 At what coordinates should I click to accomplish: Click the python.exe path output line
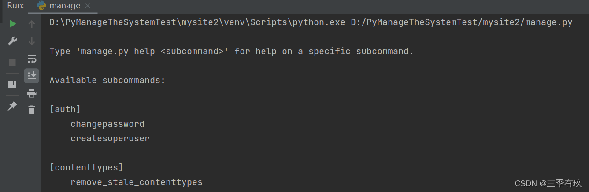(311, 22)
